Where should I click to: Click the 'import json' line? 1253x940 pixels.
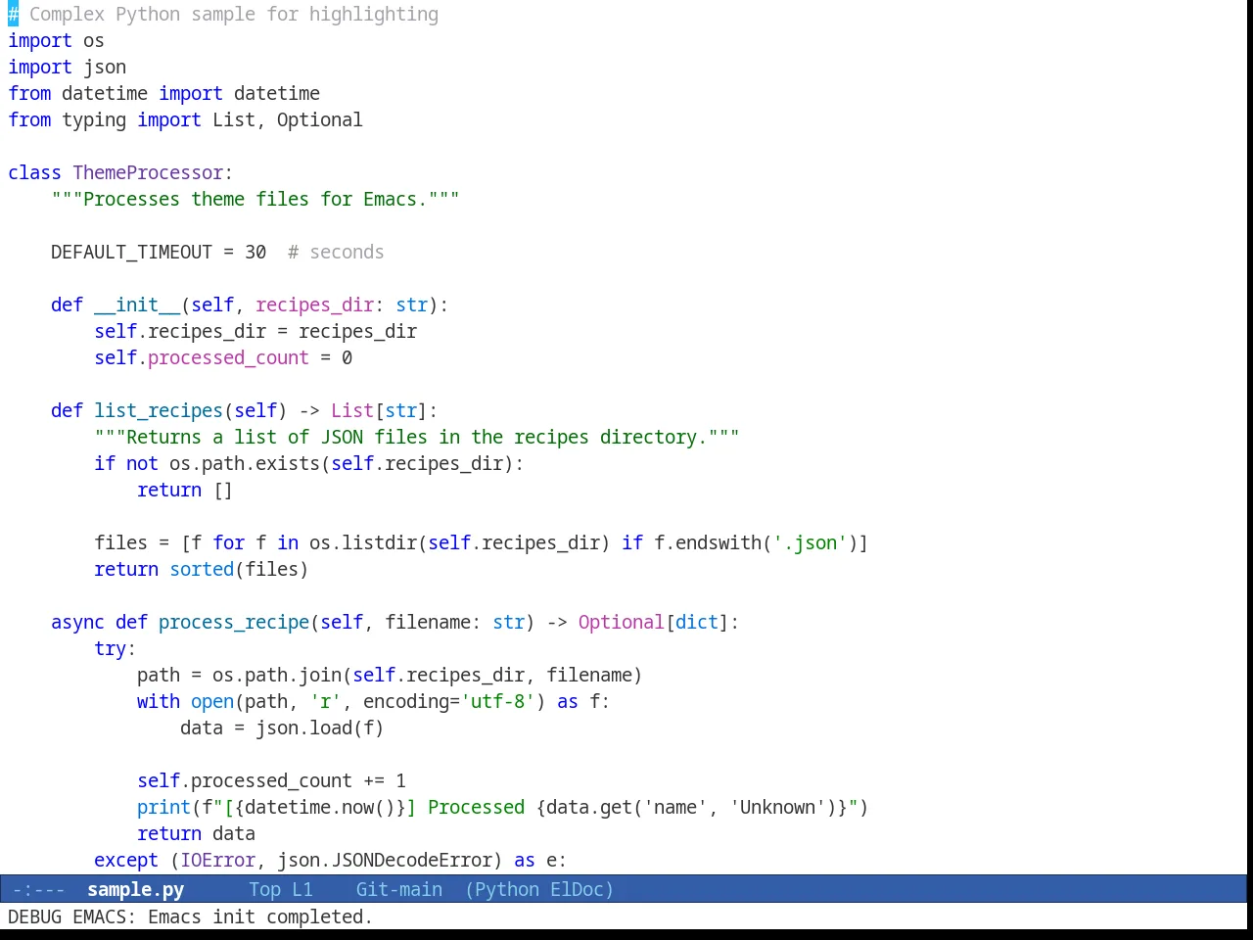pos(67,68)
